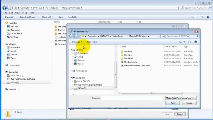Image resolution: width=213 pixels, height=120 pixels.
Task: Change view icon in Explorer toolbar
Action: [193, 17]
